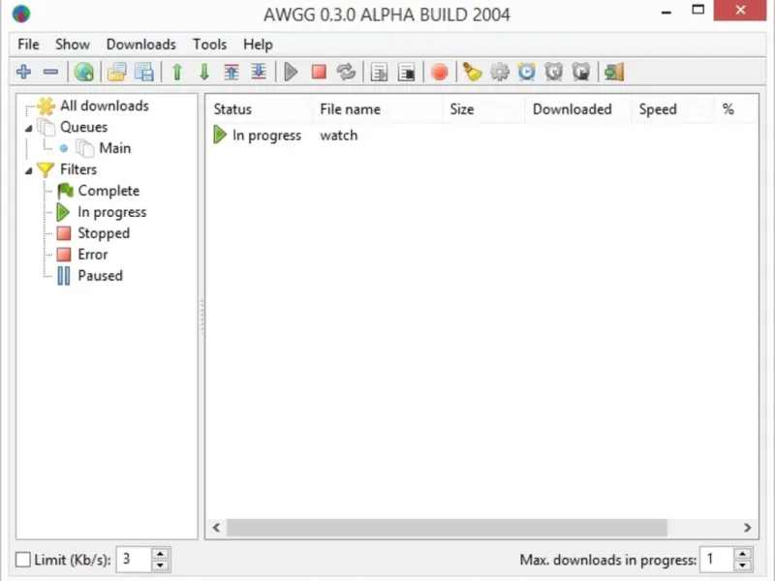Viewport: 775px width, 581px height.
Task: Click the horizontal scrollbar thumb in downloads list
Action: click(x=447, y=528)
